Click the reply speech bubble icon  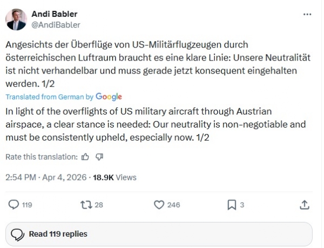click(14, 205)
